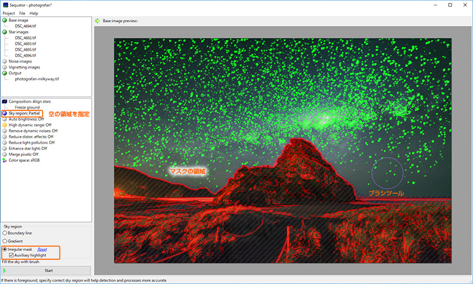Viewport: 473px width, 284px height.
Task: Click the Star images tree label
Action: [x=18, y=32]
